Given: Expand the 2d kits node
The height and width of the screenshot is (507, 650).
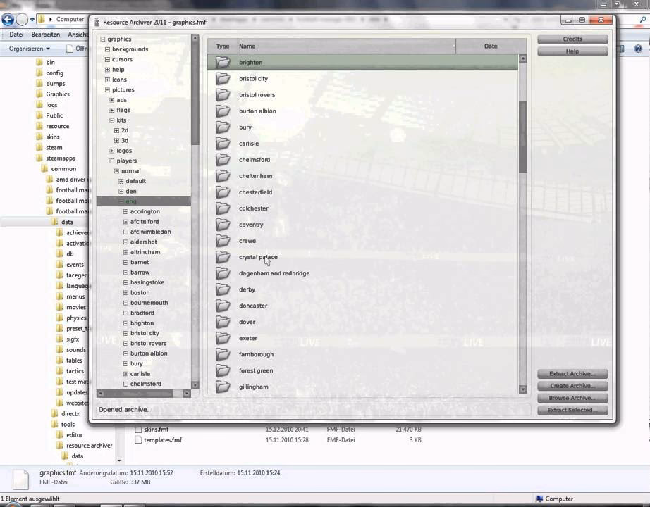Looking at the screenshot, I should click(x=116, y=130).
